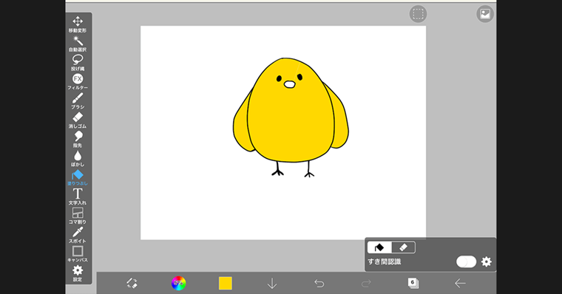The width and height of the screenshot is (562, 294).
Task: Click the yellow current color swatch
Action: tap(226, 283)
